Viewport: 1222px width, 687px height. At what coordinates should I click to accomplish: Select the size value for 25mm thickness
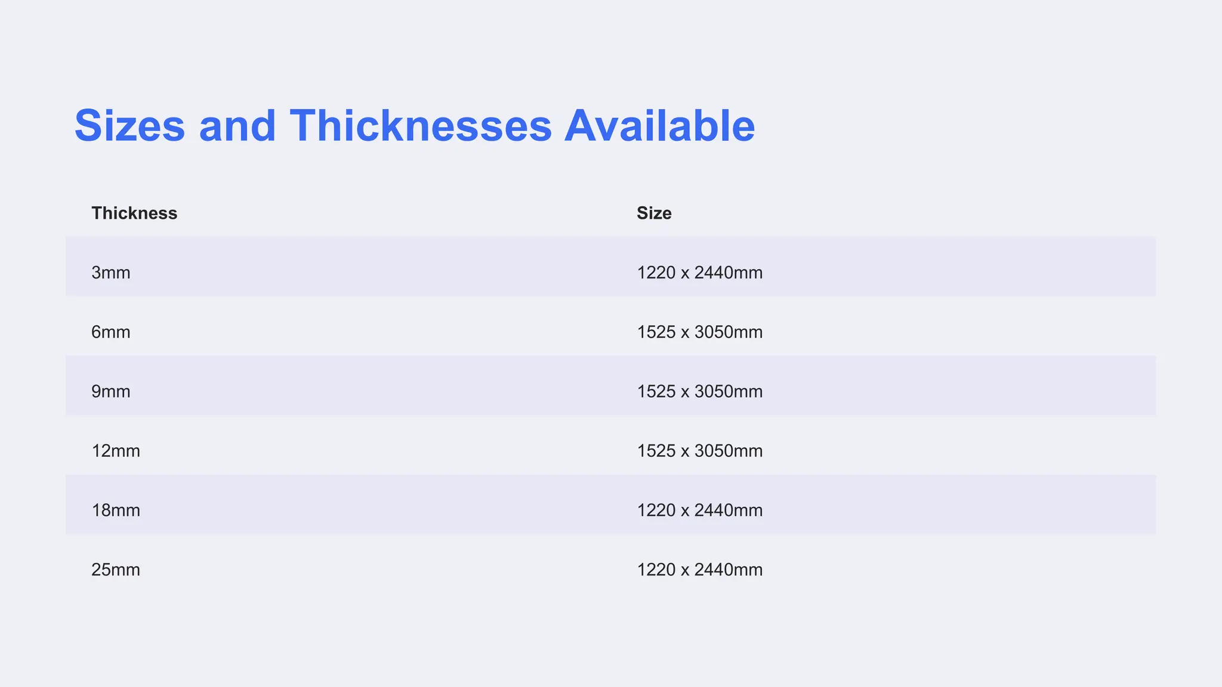coord(699,570)
